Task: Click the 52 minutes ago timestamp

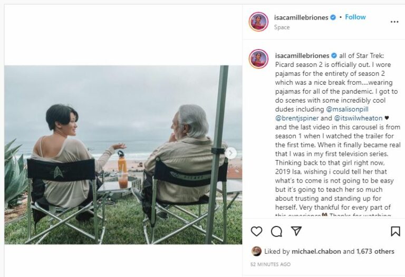Action: click(270, 264)
